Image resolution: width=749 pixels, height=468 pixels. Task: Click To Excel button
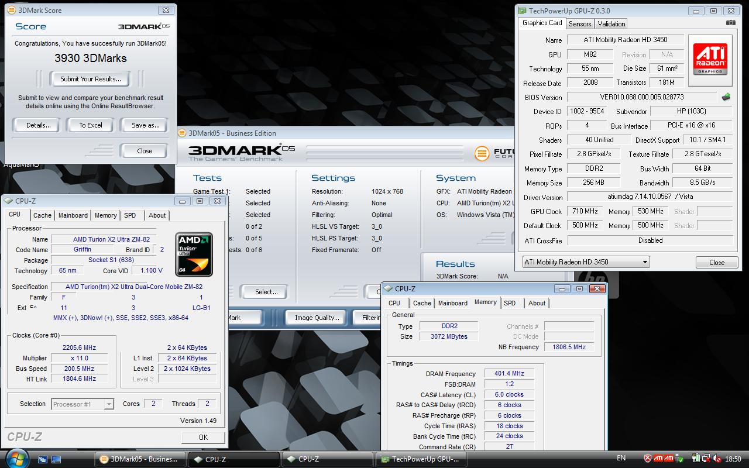[91, 125]
